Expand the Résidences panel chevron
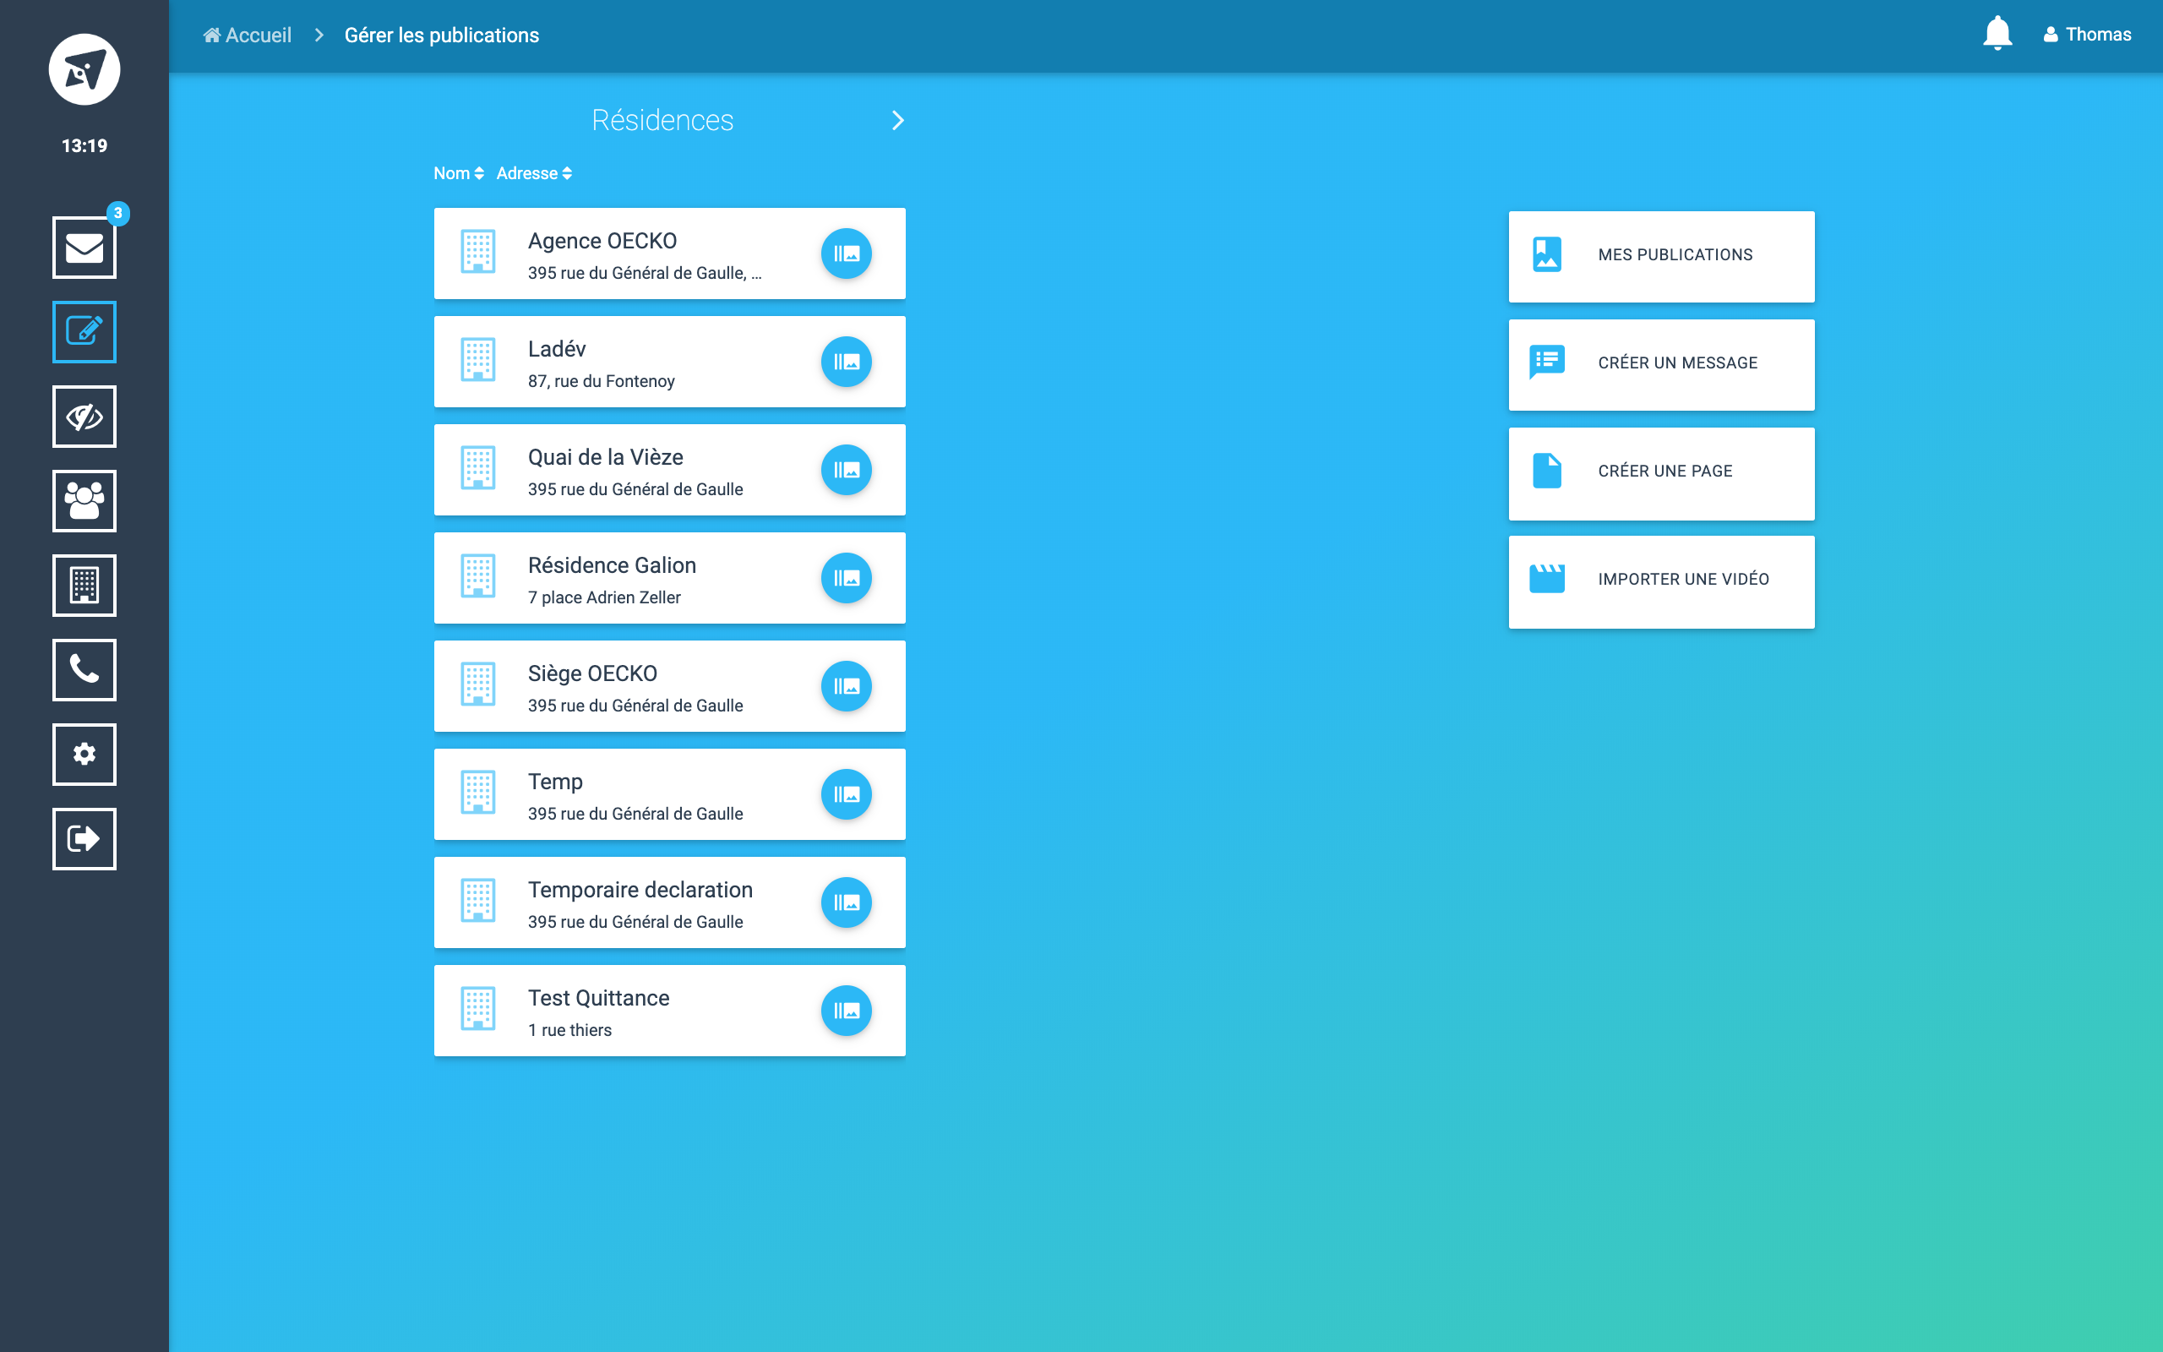This screenshot has width=2163, height=1352. tap(897, 121)
